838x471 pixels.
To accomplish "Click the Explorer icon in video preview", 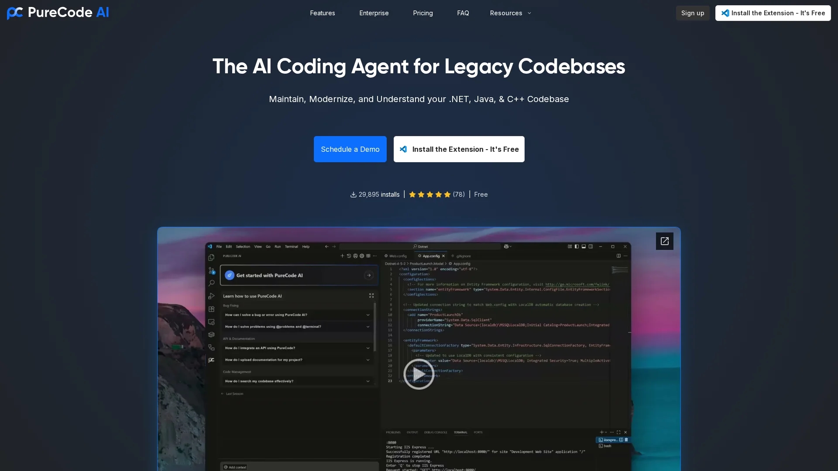I will click(x=211, y=258).
